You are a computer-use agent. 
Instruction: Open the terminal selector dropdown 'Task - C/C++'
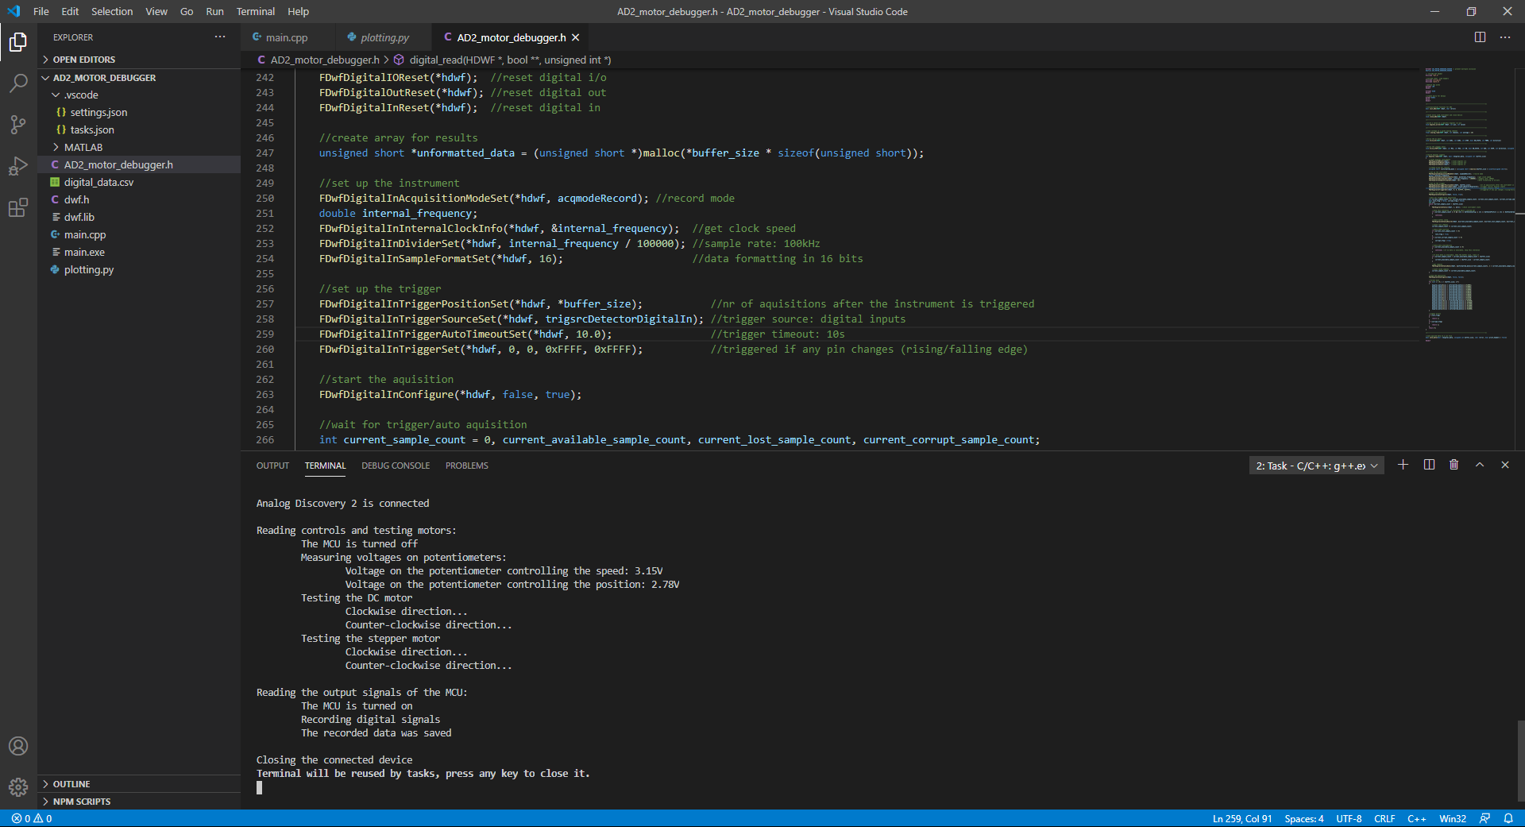click(1317, 466)
